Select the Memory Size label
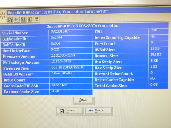 pyautogui.click(x=106, y=56)
